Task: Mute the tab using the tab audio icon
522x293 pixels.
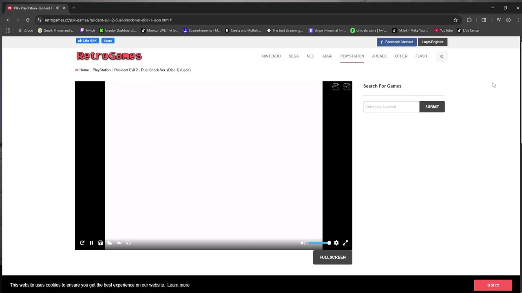Action: [x=58, y=8]
